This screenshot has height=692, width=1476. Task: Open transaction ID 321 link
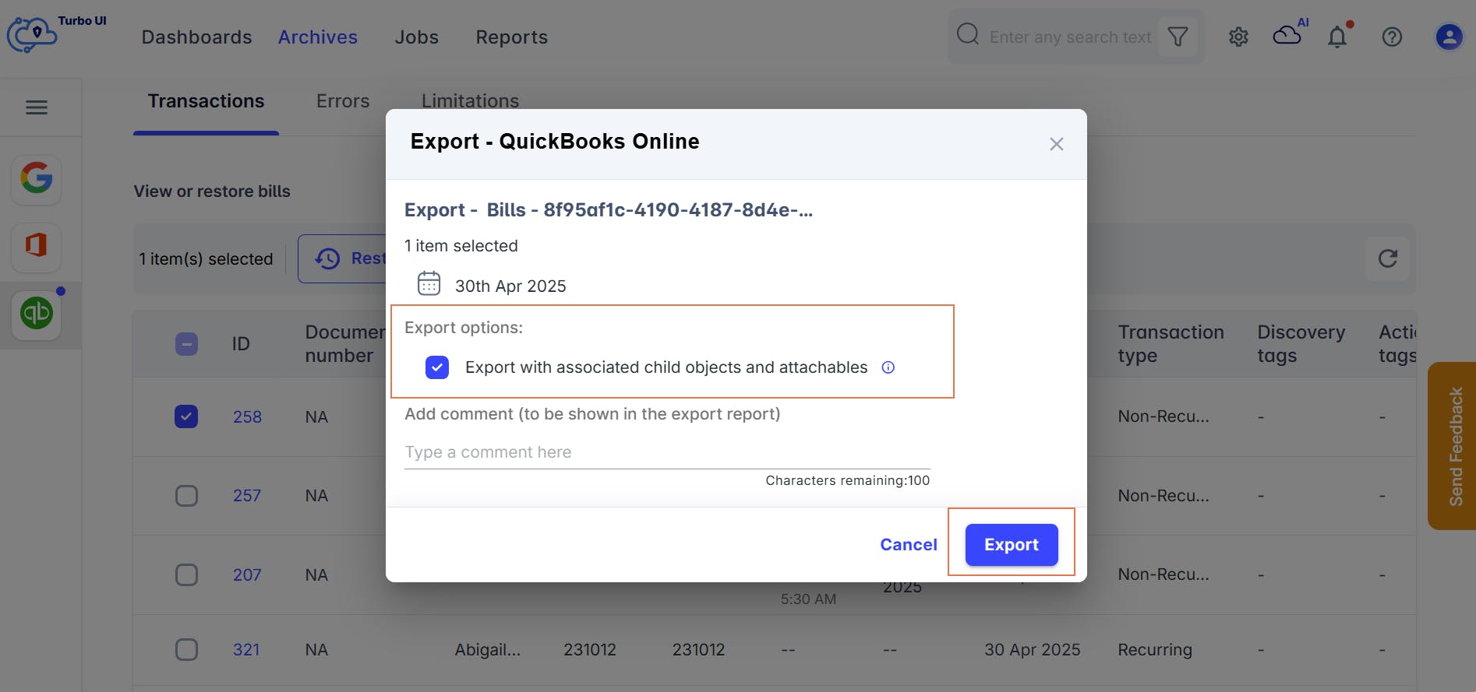click(x=246, y=650)
